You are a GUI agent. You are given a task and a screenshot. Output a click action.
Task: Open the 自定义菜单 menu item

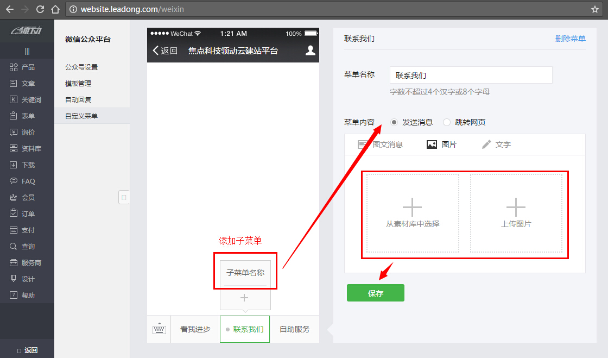point(81,116)
